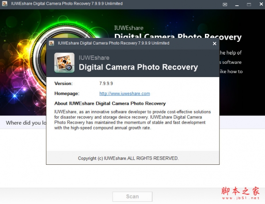This screenshot has height=204, width=265.
Task: Click the 'Digital Camera Photo Recovery' dialog title
Action: [x=138, y=67]
